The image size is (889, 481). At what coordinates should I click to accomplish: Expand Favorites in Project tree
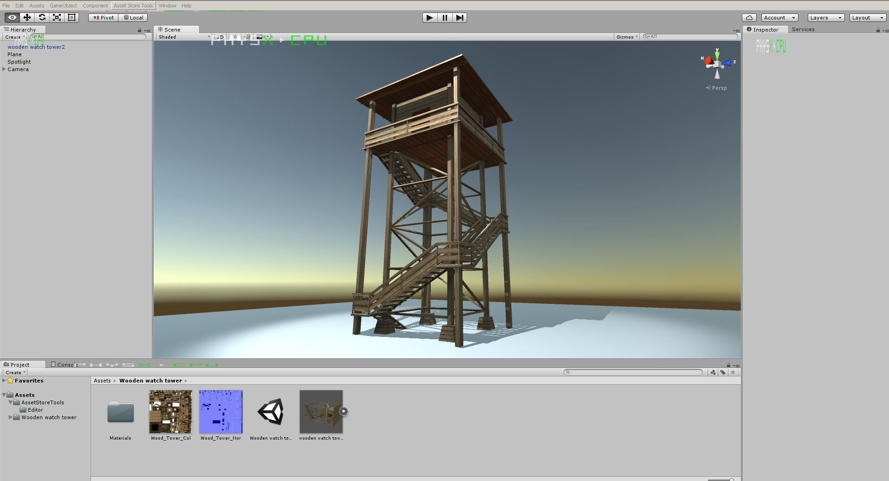click(4, 381)
